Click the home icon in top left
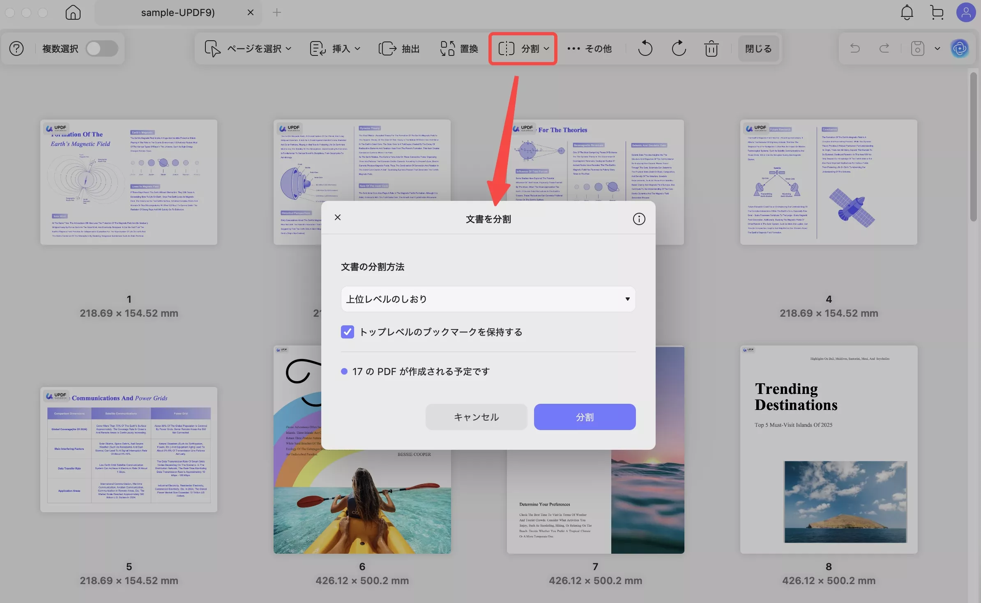Screen dimensions: 981x603 pyautogui.click(x=73, y=12)
